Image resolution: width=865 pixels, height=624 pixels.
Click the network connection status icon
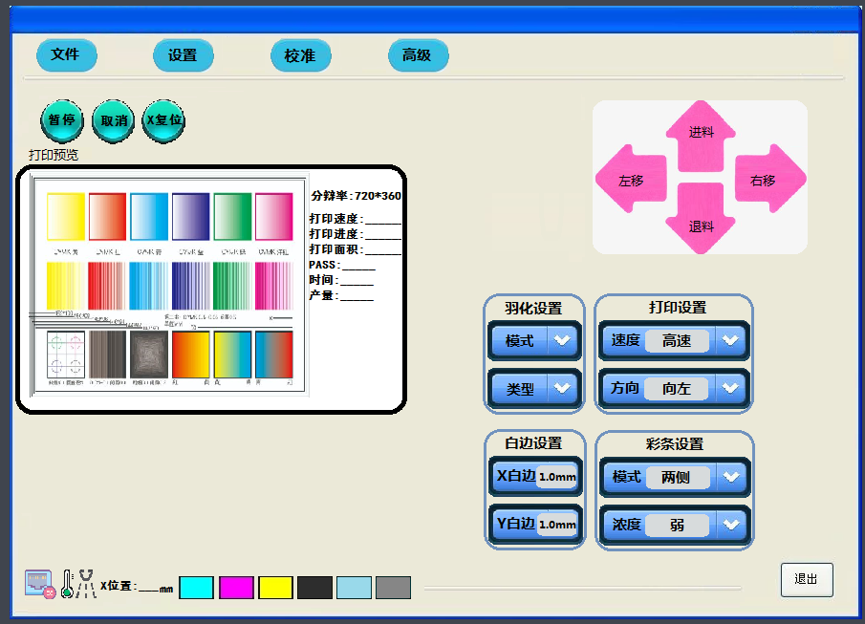tap(39, 584)
